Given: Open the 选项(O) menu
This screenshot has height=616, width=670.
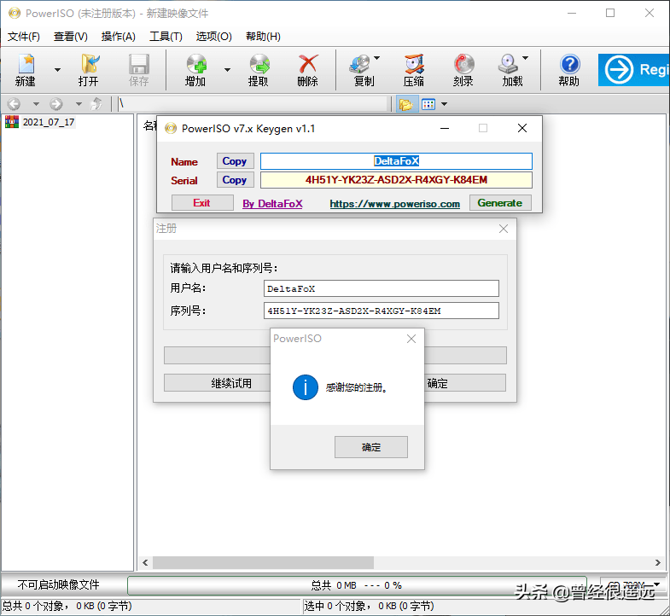Looking at the screenshot, I should (213, 37).
